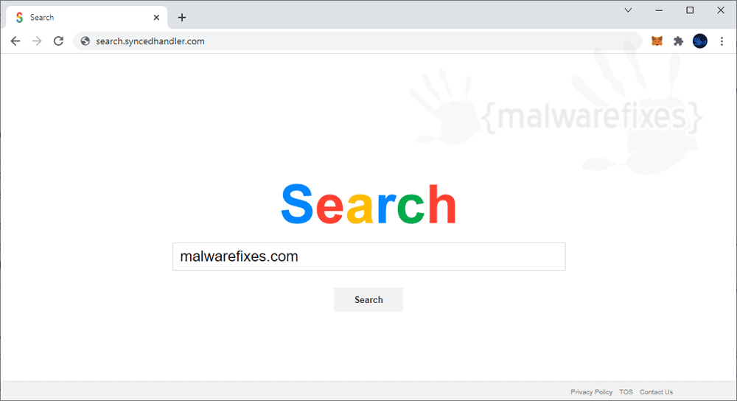
Task: Click the Search button
Action: [368, 299]
